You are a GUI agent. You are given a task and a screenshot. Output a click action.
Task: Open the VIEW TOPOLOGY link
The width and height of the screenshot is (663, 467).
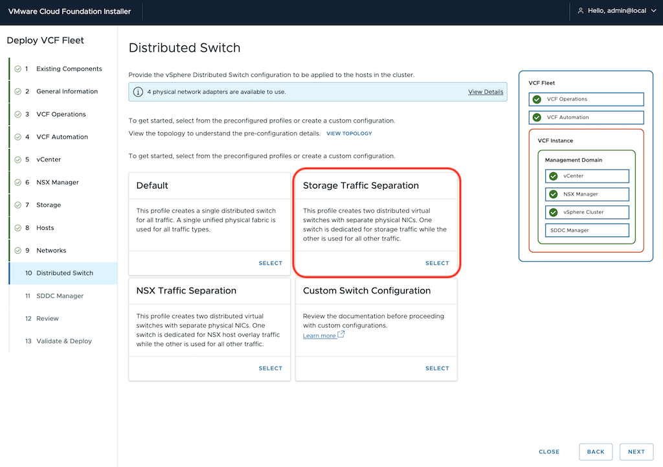pyautogui.click(x=349, y=133)
